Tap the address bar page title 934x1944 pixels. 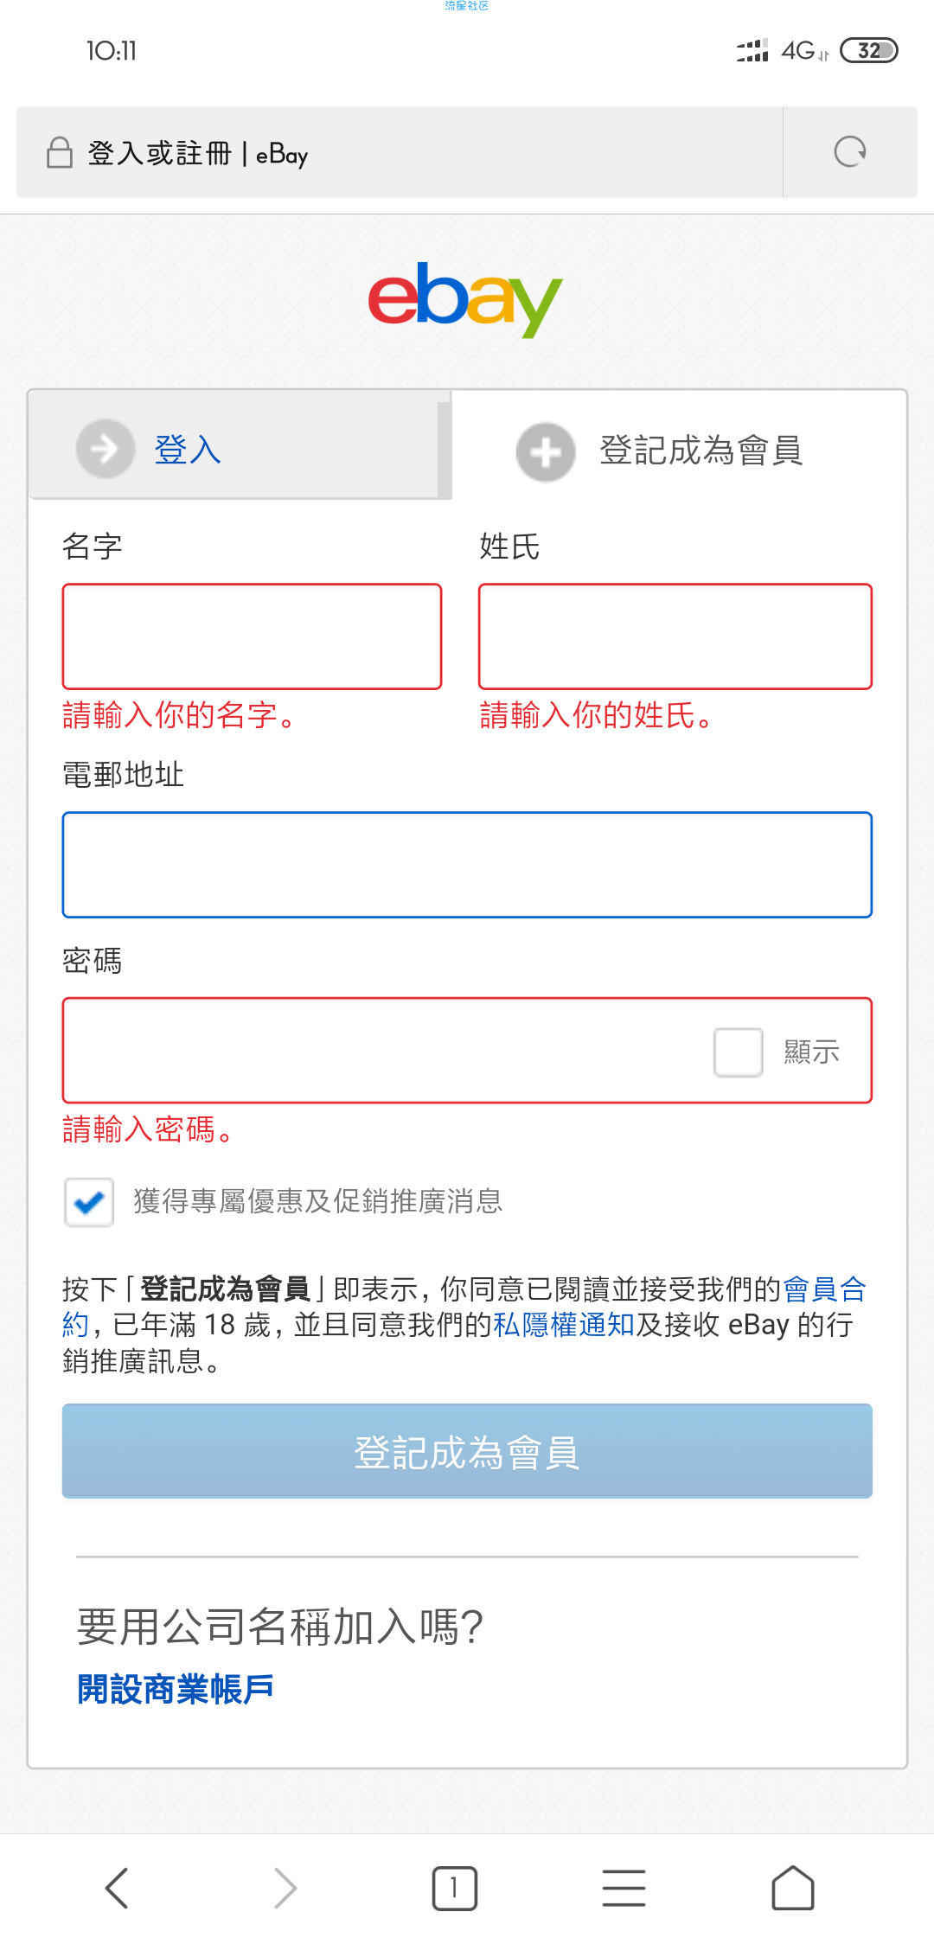point(197,154)
